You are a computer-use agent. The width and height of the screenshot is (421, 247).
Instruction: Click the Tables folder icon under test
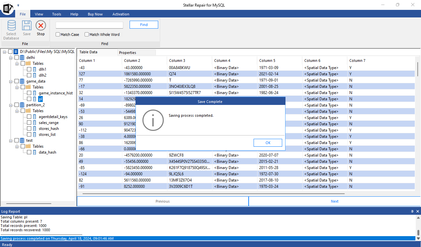coord(28,146)
